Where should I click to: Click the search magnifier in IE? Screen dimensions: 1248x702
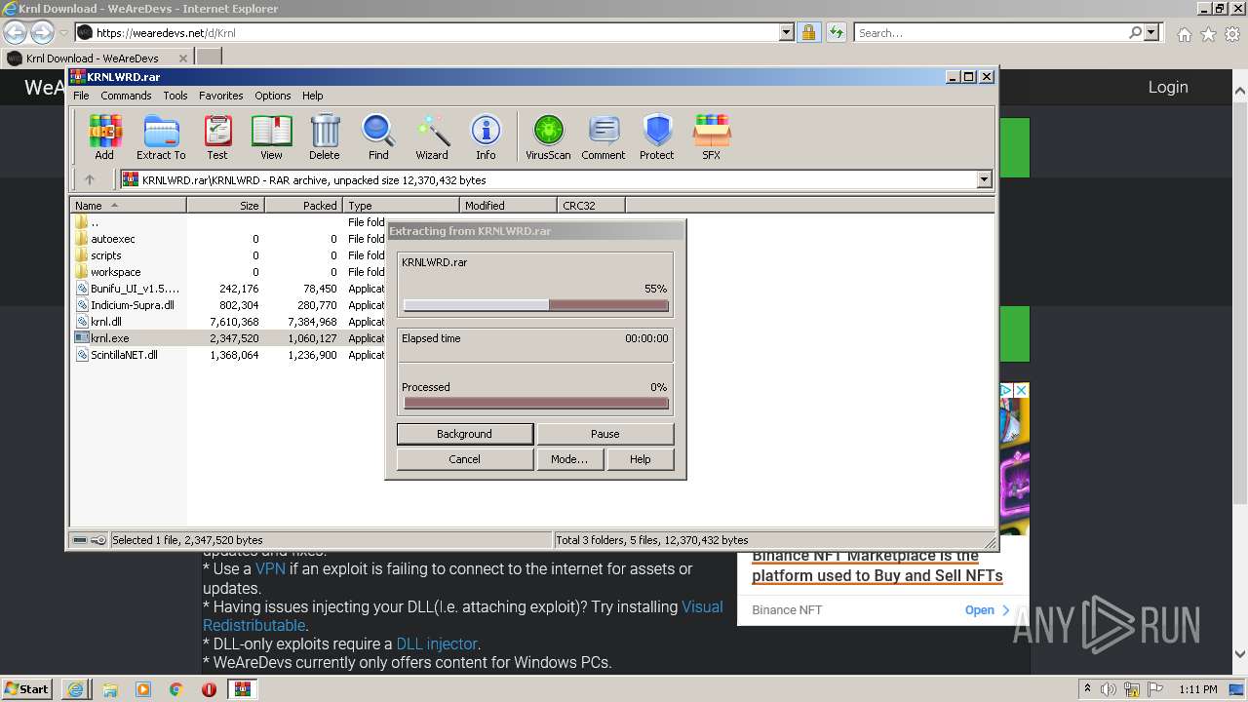tap(1135, 32)
